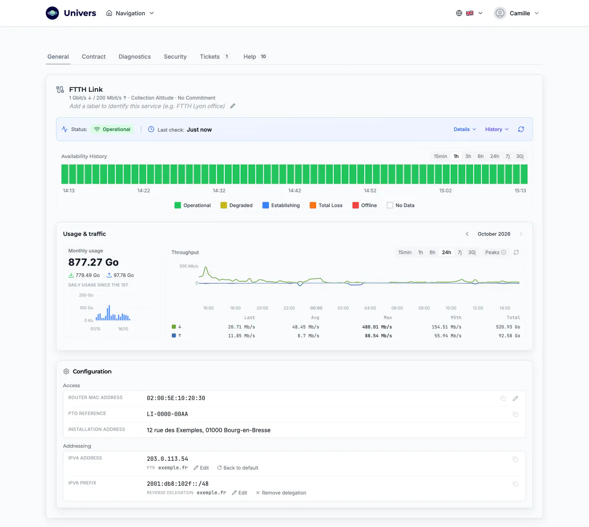Screen dimensions: 589x527
Task: Click the Configuration gear icon
Action: (66, 371)
